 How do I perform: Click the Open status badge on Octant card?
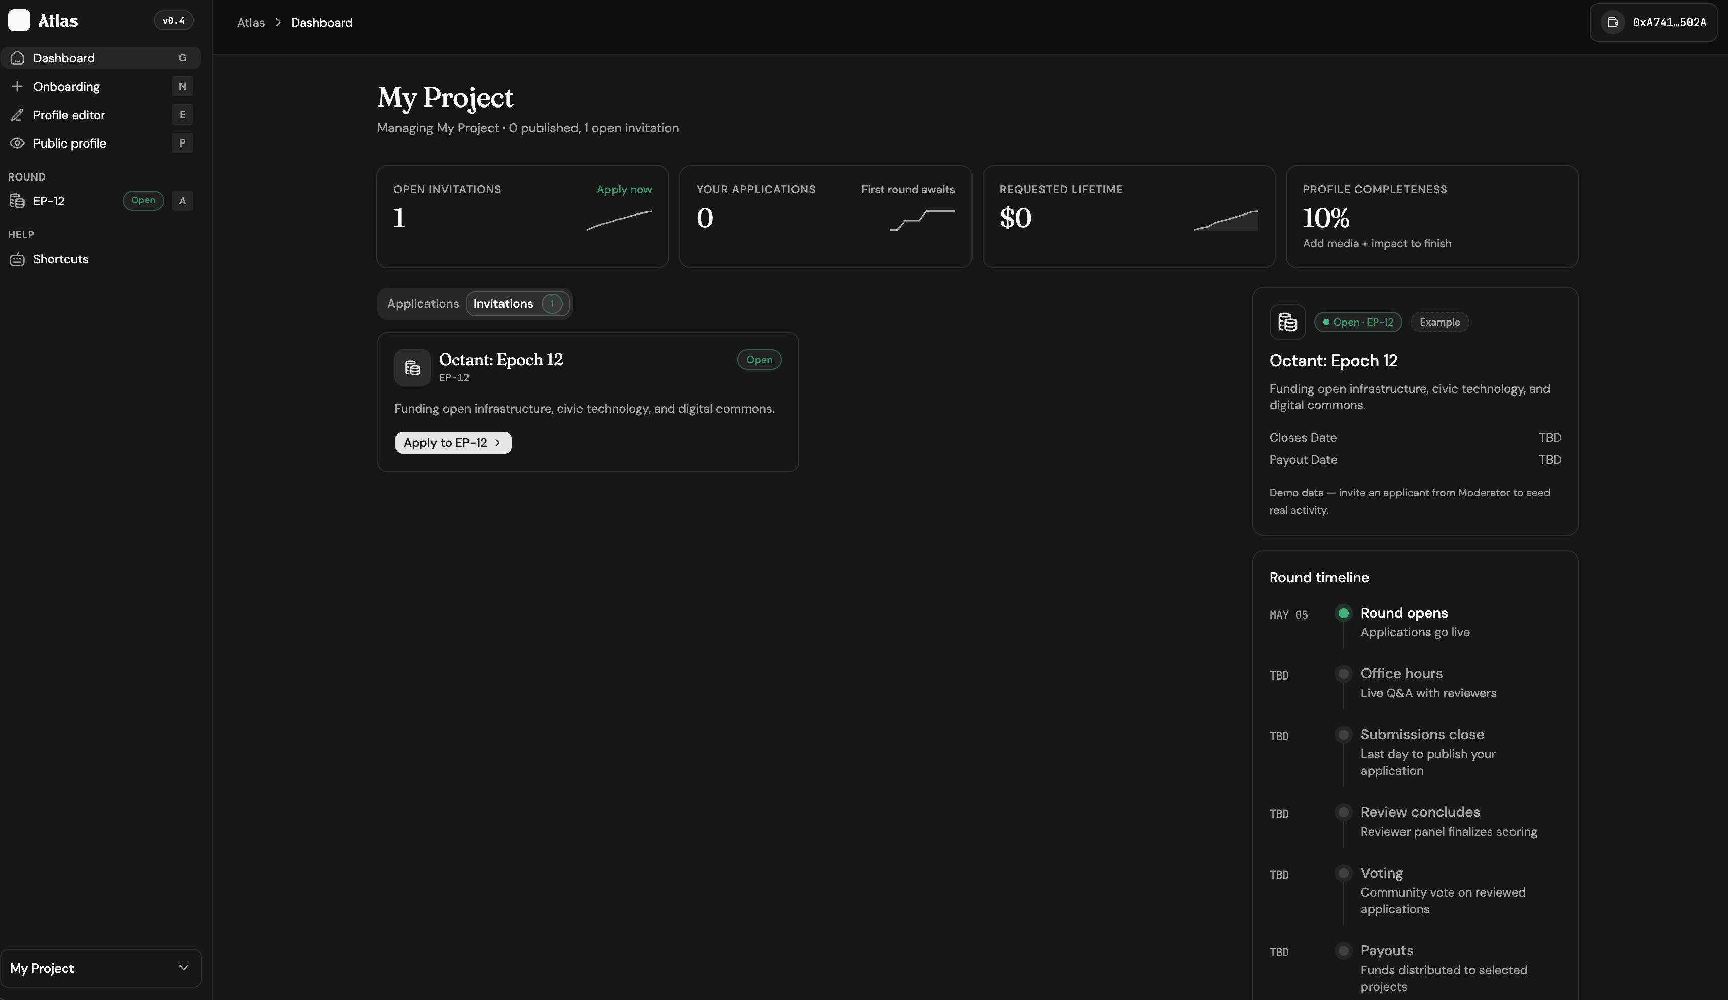click(x=759, y=360)
